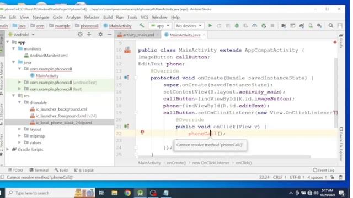The image size is (353, 198).
Task: Open the TODO tool window
Action: (15, 170)
